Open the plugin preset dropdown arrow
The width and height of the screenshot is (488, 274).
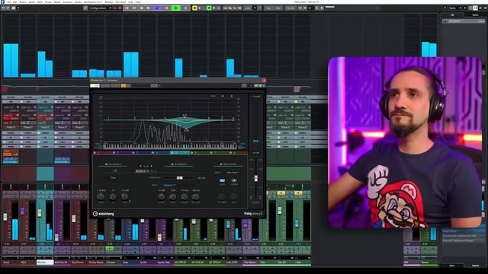tap(159, 86)
